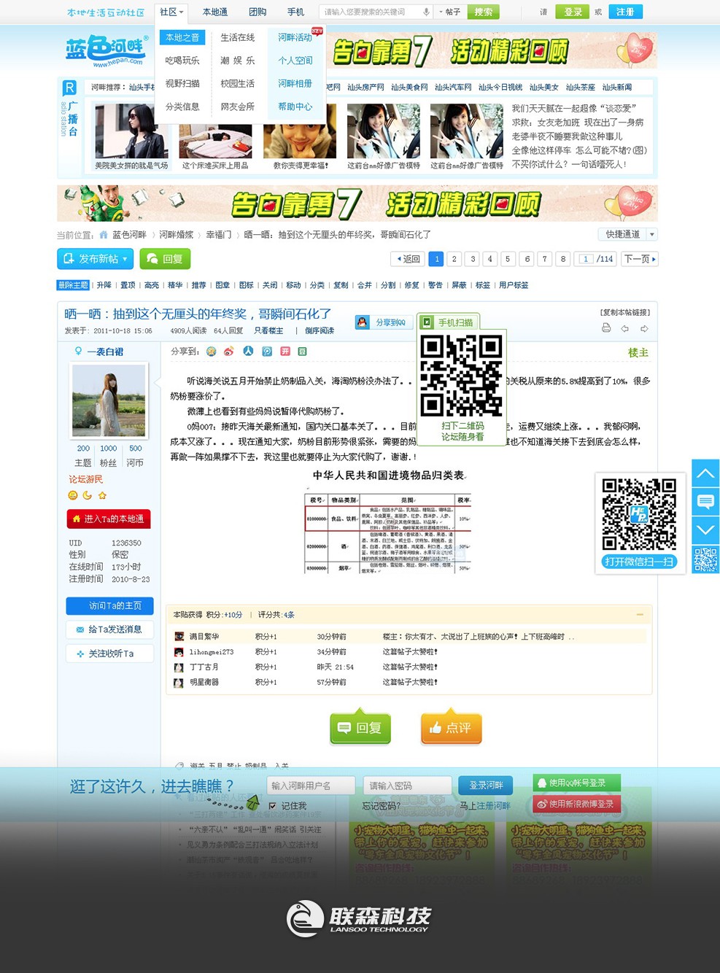The width and height of the screenshot is (720, 973).
Task: Click 访问Ta的主页 button
Action: (x=109, y=605)
